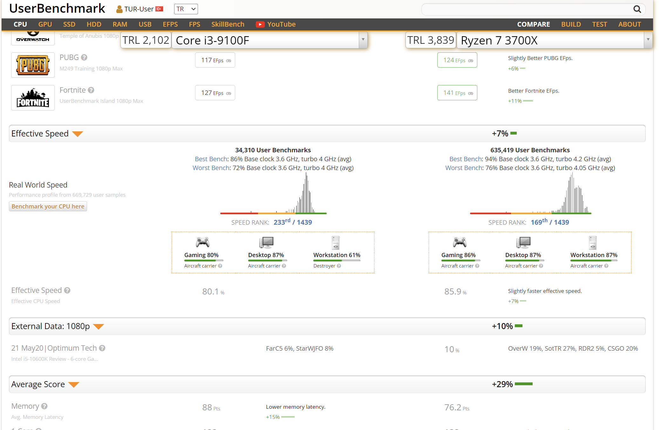Click the TRL 2,102 price box

point(146,40)
